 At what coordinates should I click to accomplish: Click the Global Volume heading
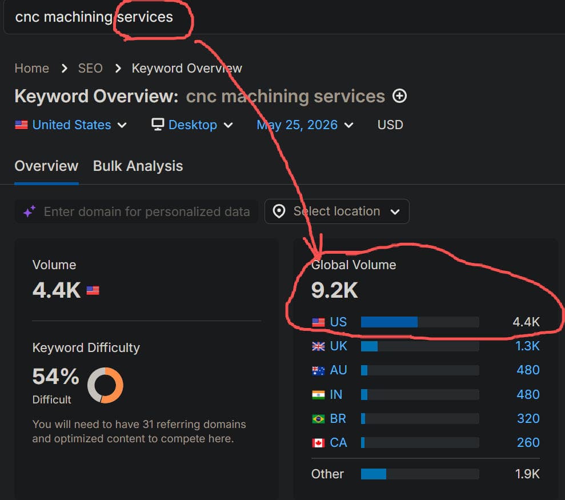[x=354, y=265]
